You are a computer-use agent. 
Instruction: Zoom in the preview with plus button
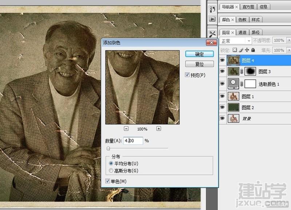159,129
